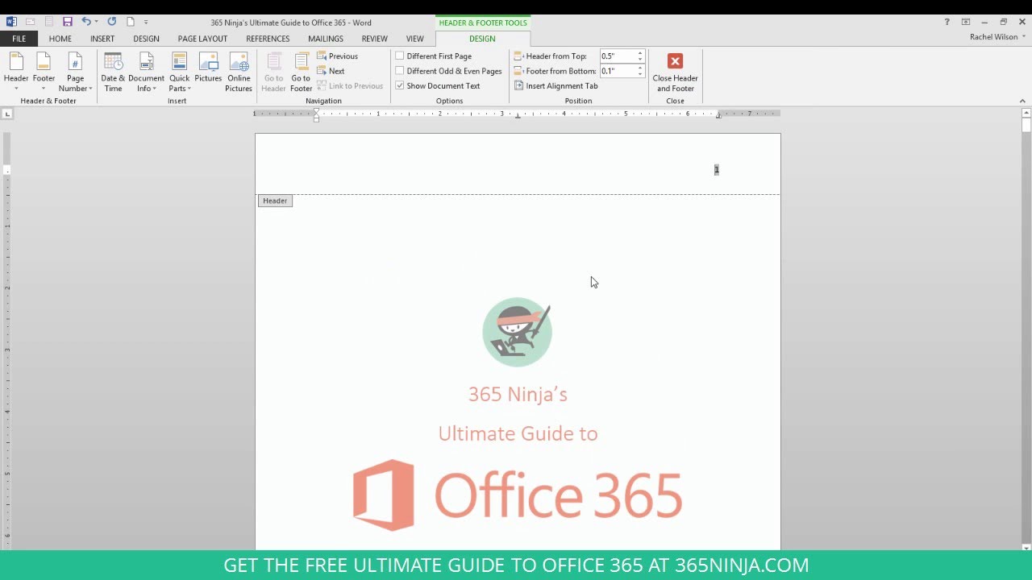Switch to the REFERENCES tab
1032x580 pixels.
tap(268, 39)
